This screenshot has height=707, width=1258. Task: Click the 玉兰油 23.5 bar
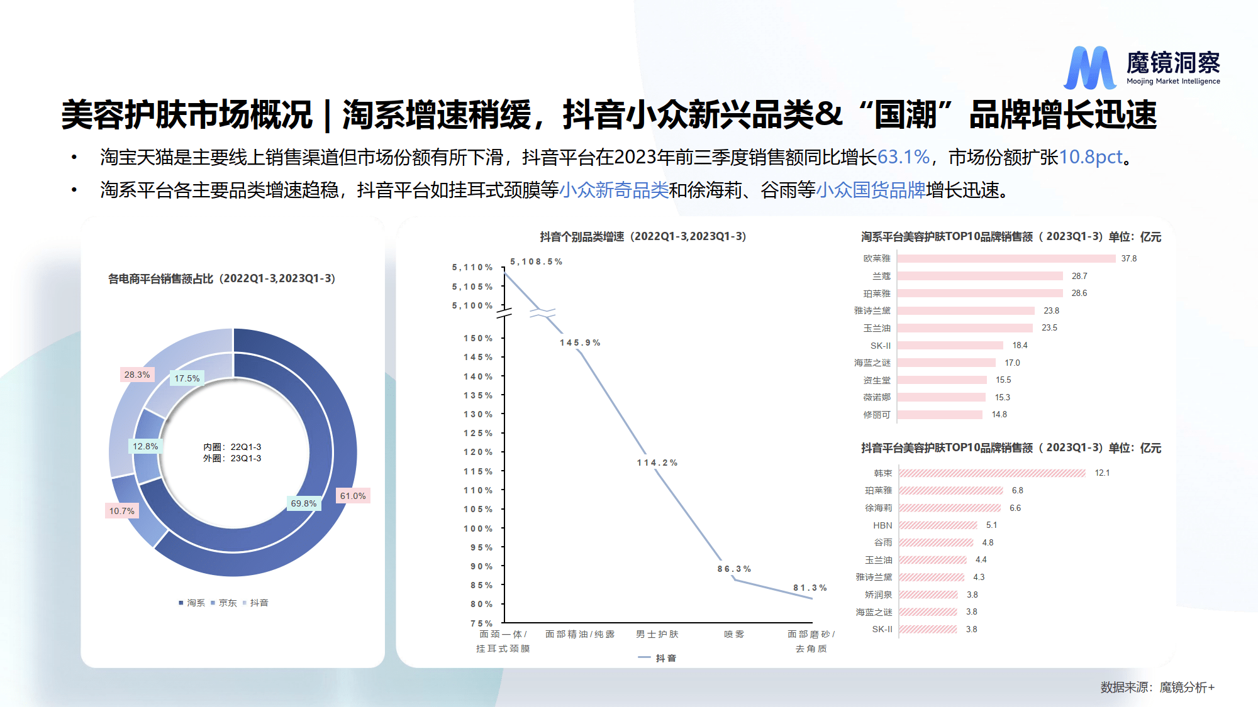tap(965, 327)
